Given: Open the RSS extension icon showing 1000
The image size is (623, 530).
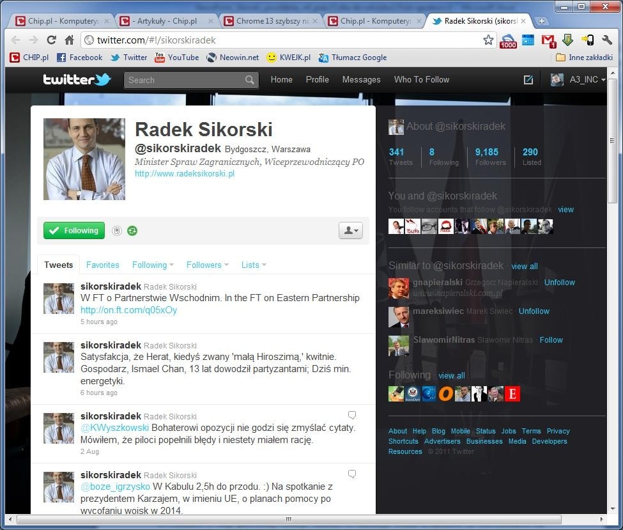Looking at the screenshot, I should (x=508, y=40).
